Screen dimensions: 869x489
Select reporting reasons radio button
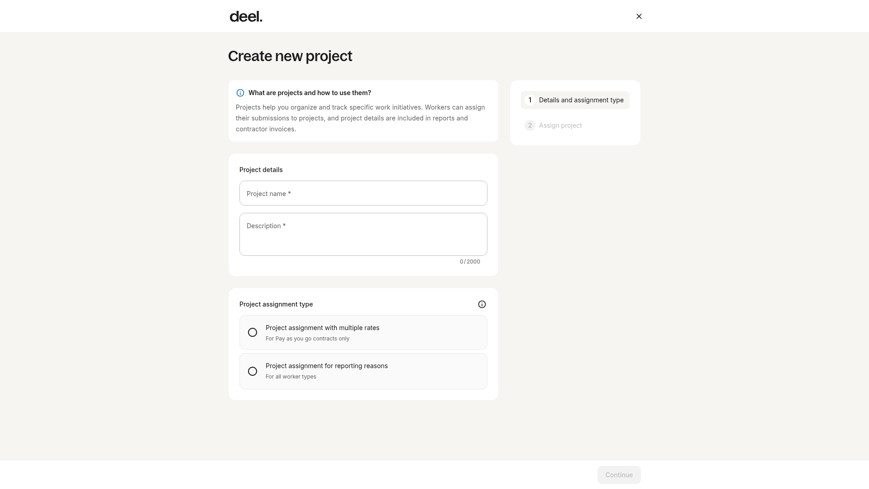[253, 371]
